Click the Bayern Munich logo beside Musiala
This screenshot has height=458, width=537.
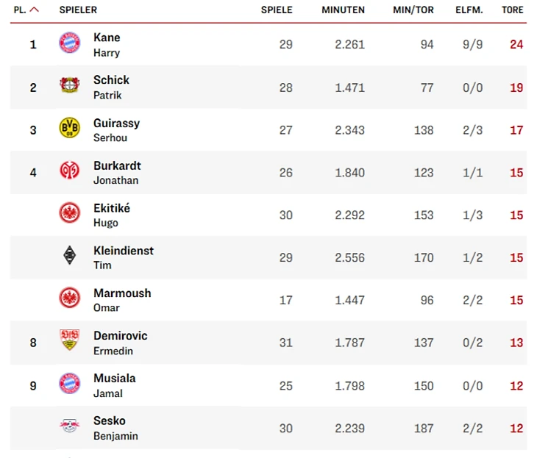pos(69,383)
